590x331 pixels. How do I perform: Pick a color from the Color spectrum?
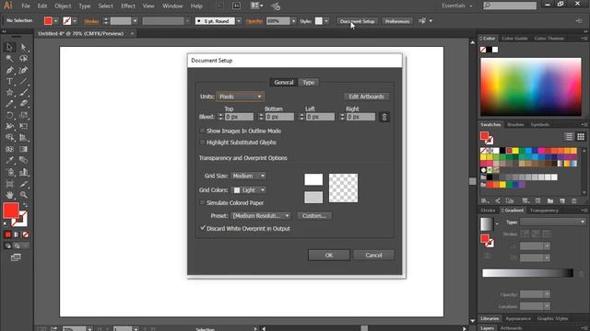(531, 86)
